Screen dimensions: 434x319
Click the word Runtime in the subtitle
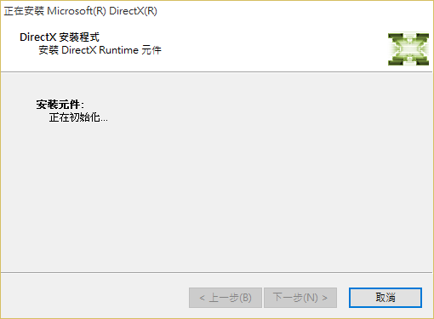coord(118,50)
